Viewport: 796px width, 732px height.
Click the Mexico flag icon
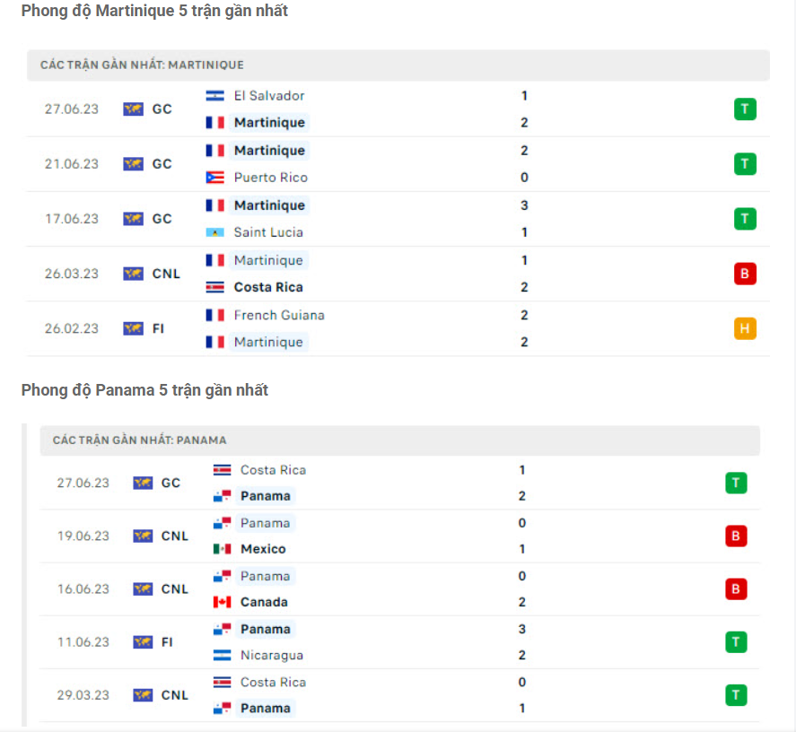click(222, 549)
